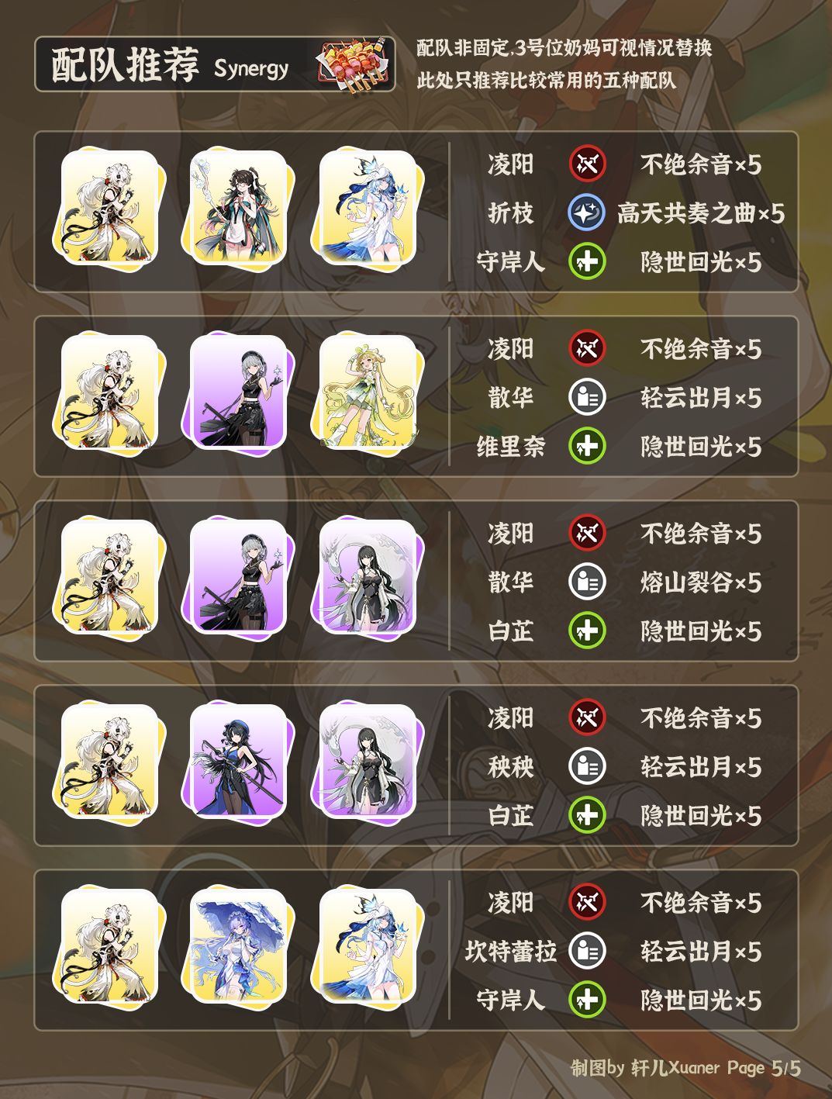Select the 折枝 character portrait

coord(239,207)
